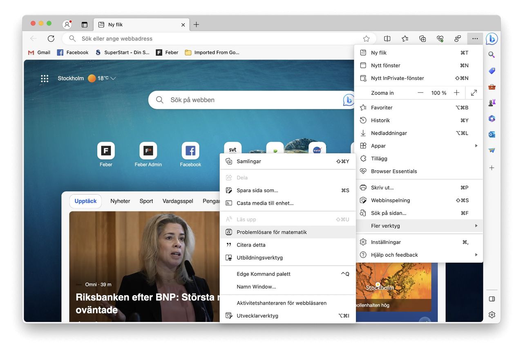The width and height of the screenshot is (523, 353).
Task: Open Microsoft 365 in the sidebar
Action: tap(492, 118)
